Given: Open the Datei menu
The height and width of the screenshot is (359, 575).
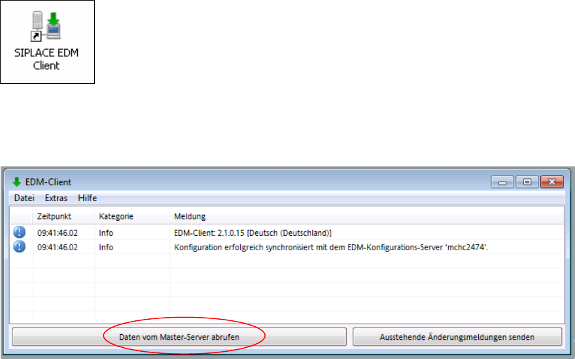Looking at the screenshot, I should 24,198.
